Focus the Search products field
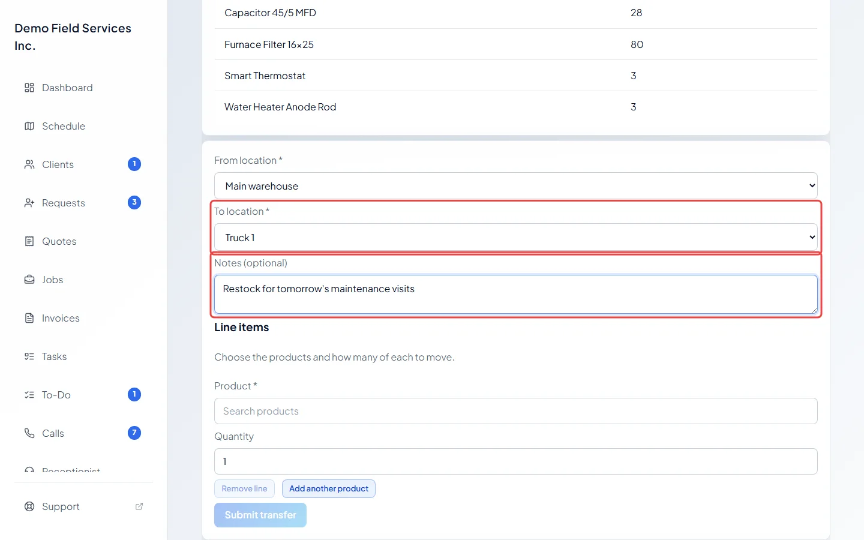 (516, 411)
